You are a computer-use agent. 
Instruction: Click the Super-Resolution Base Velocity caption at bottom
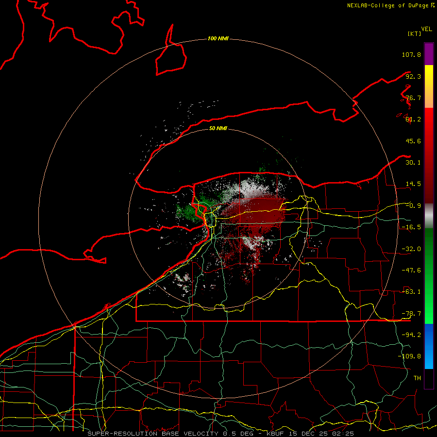(221, 434)
